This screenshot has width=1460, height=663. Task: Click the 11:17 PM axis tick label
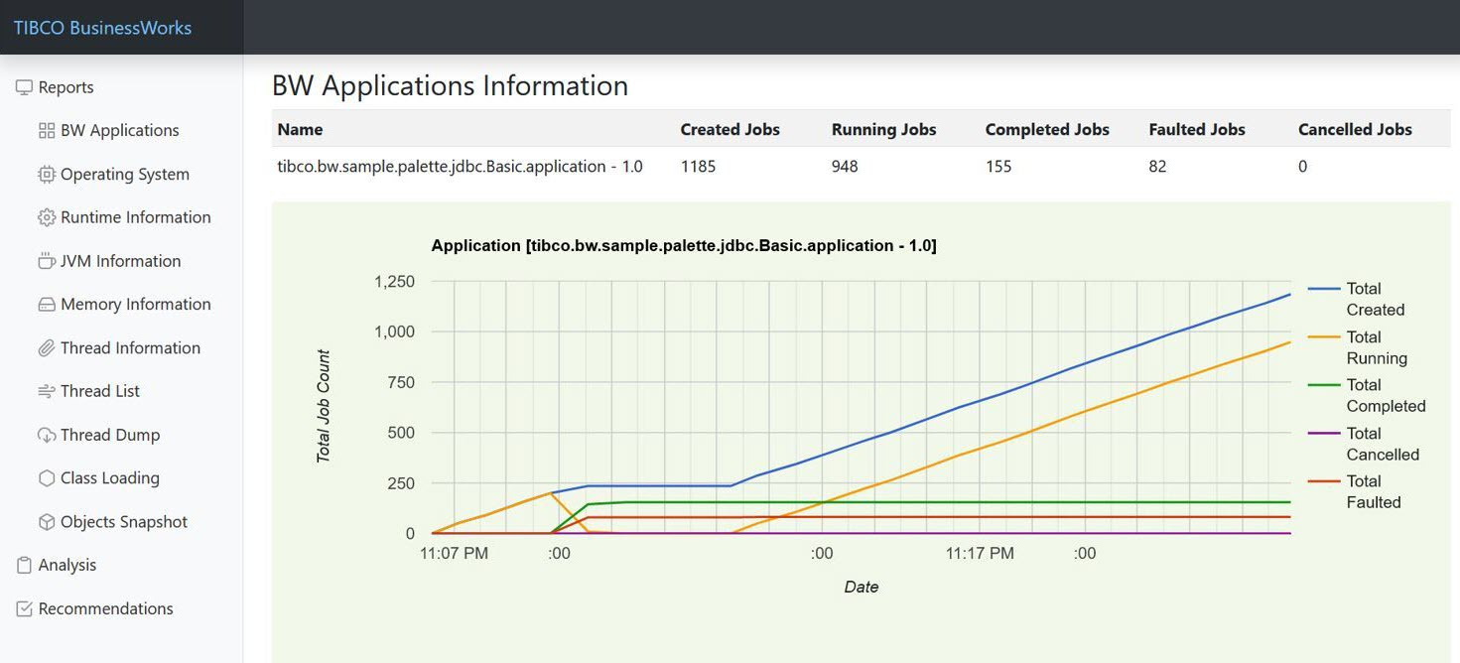[980, 553]
